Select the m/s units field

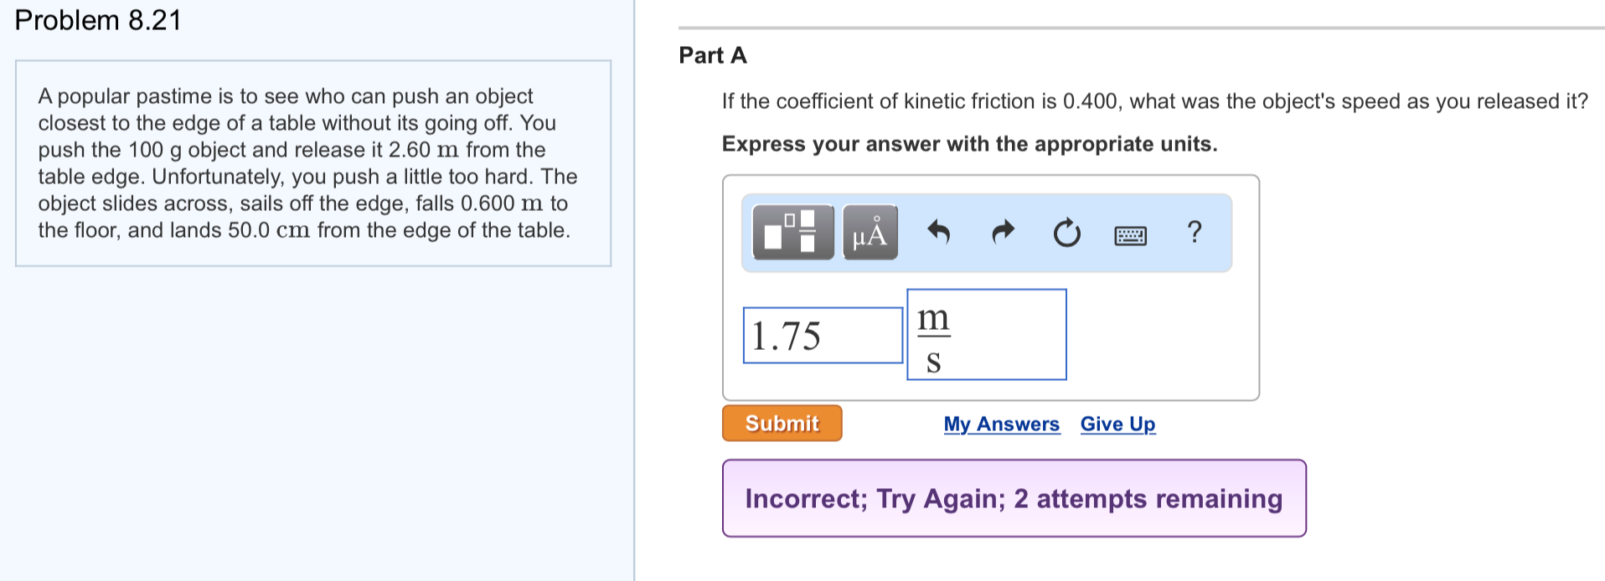click(x=986, y=334)
